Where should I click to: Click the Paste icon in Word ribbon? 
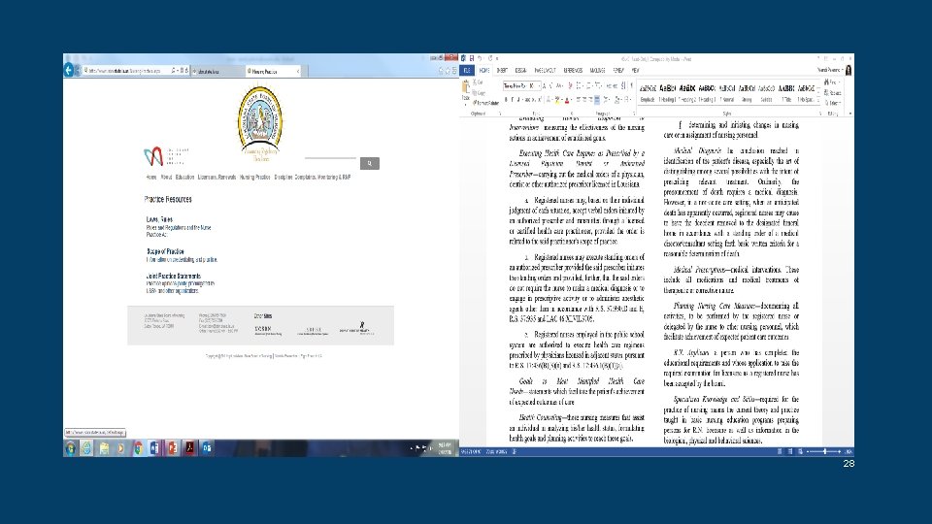(465, 88)
